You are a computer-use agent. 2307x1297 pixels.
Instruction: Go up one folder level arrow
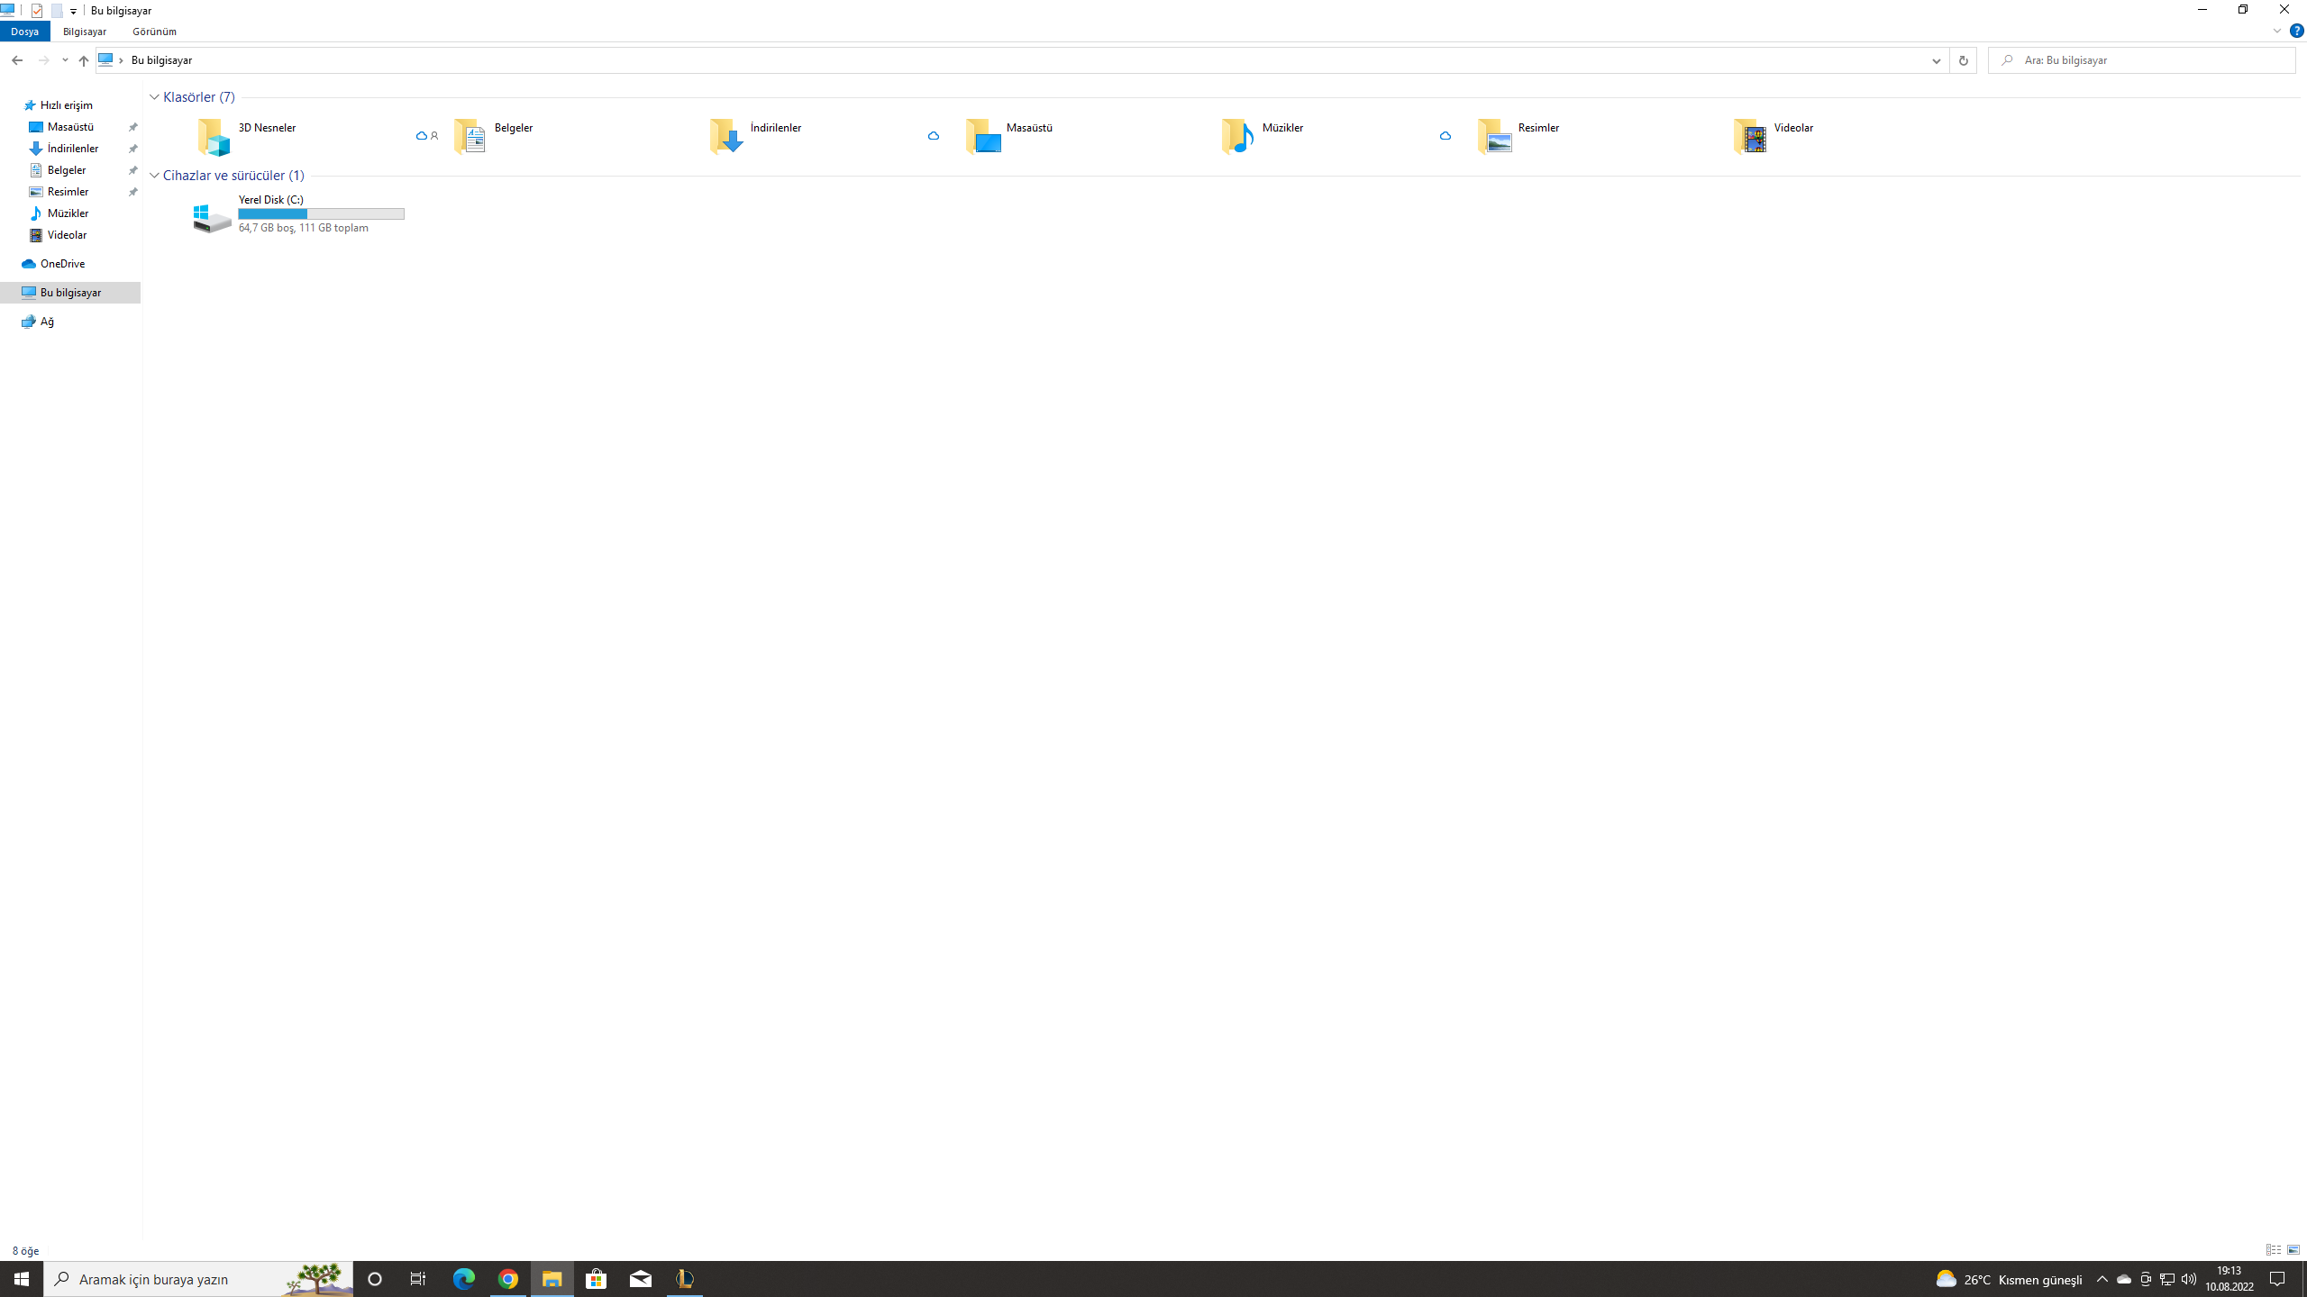point(83,60)
